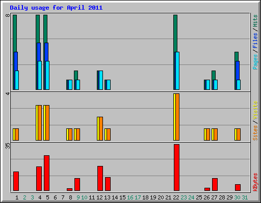The height and width of the screenshot is (203, 261).
Task: Click the tall red KBytes bar for day 22
Action: 176,167
